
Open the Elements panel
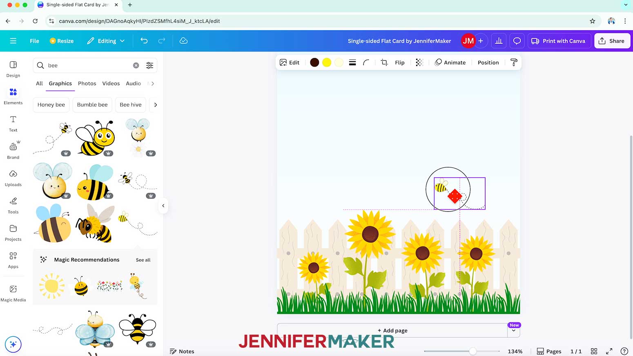click(13, 96)
